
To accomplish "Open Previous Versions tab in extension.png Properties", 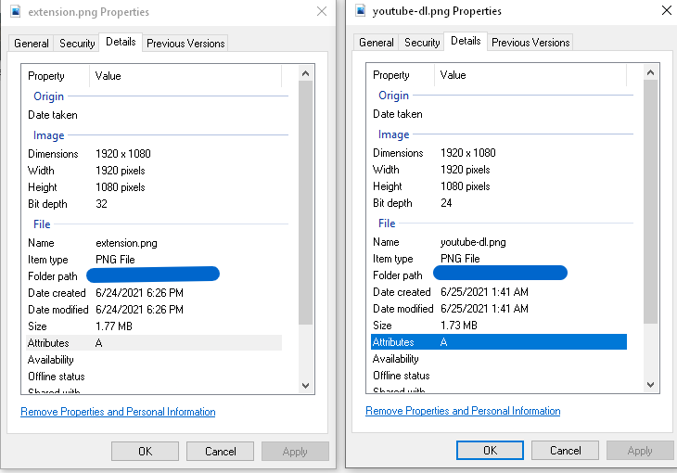I will tap(185, 44).
